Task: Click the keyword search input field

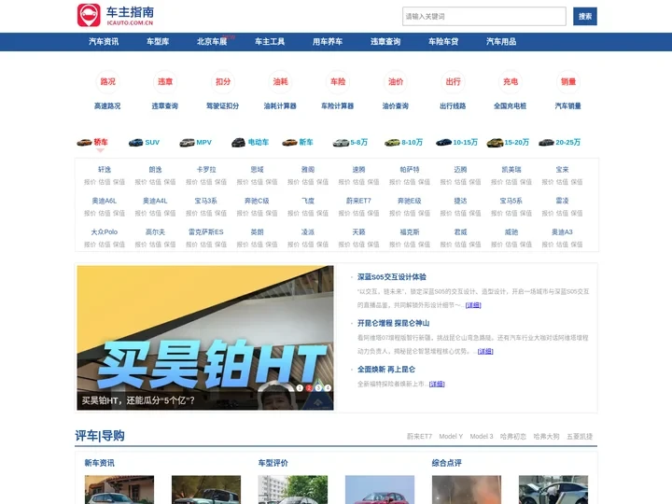Action: [x=484, y=16]
